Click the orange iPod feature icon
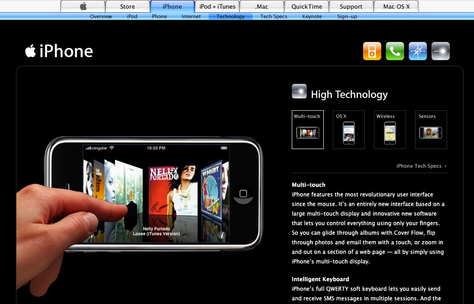Screen dimensions: 474x304 coord(372,51)
